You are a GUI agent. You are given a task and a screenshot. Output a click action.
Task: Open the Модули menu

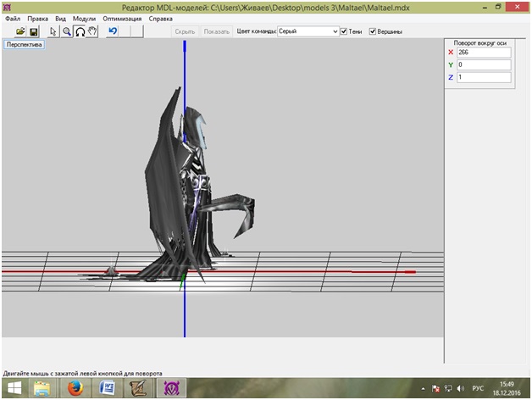(84, 18)
